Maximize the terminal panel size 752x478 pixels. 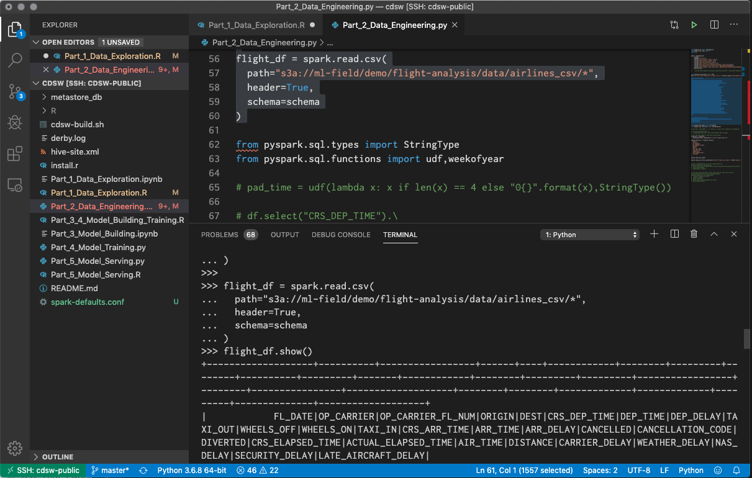coord(714,234)
